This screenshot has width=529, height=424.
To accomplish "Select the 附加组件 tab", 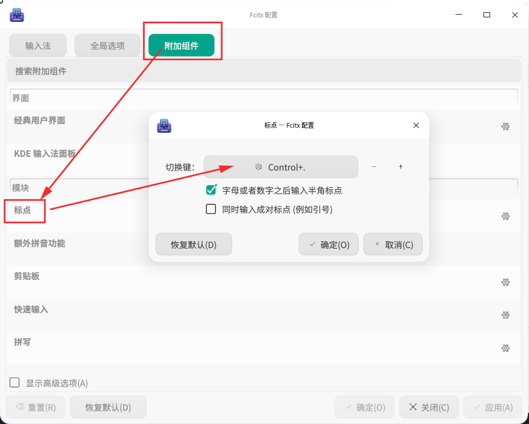I will pyautogui.click(x=181, y=45).
